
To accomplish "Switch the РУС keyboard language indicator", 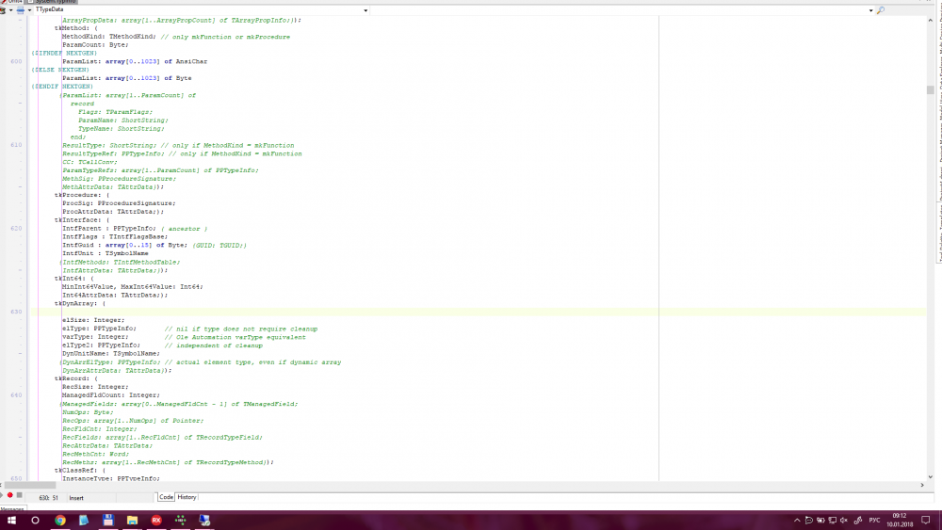I will tap(874, 521).
